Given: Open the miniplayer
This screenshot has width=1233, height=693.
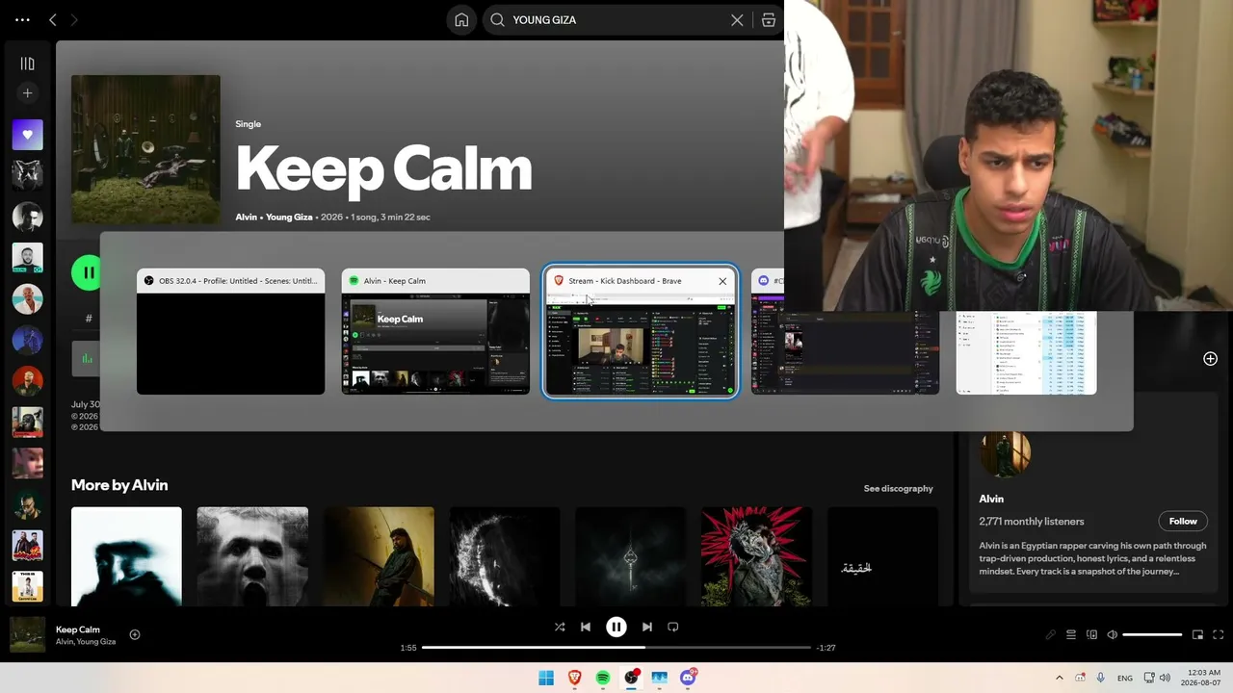Looking at the screenshot, I should (1197, 635).
